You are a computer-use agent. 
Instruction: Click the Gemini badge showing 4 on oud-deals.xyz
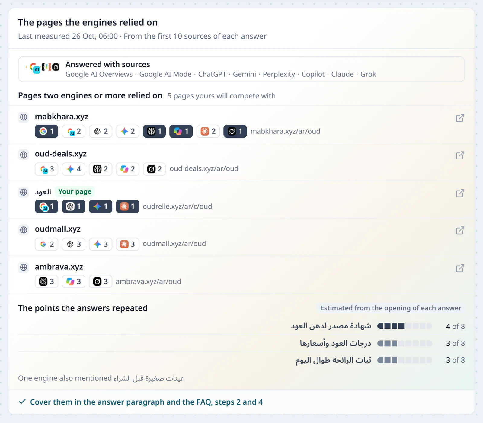click(x=74, y=169)
